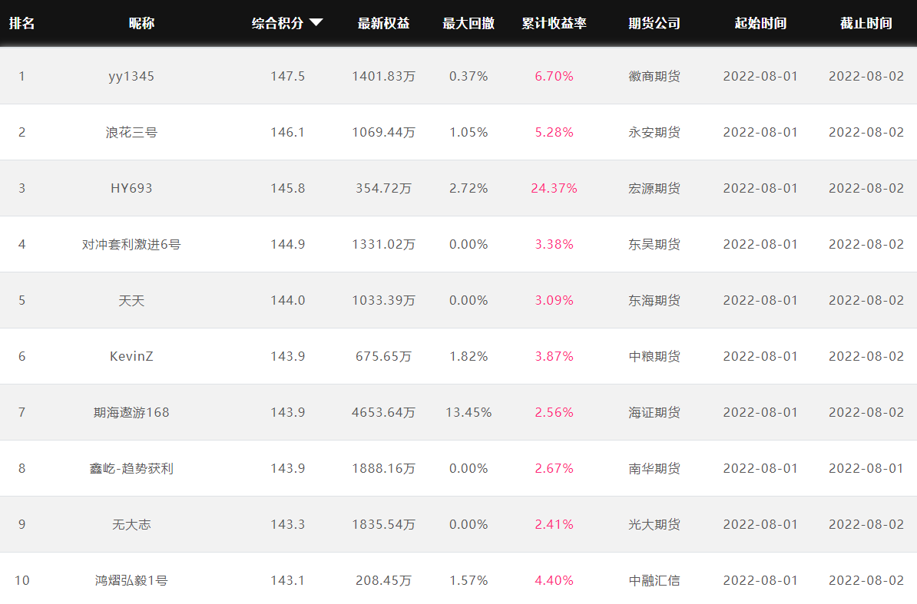The width and height of the screenshot is (917, 604).
Task: Click end date 2022-08-01 in 鑫屹 row
Action: [x=866, y=468]
